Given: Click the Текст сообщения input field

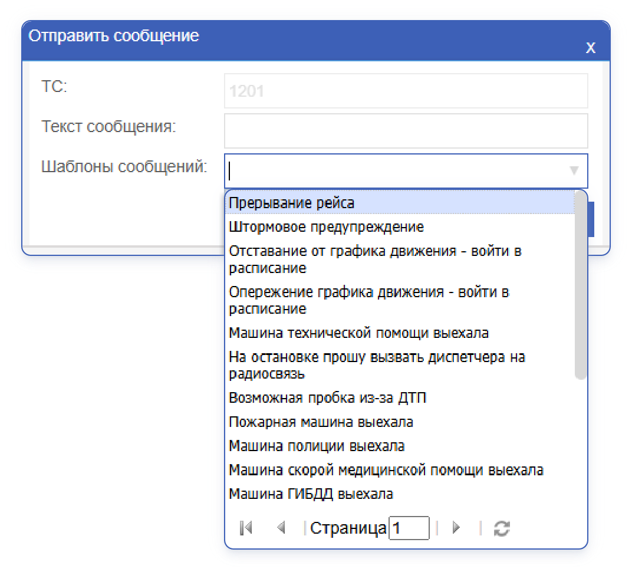Looking at the screenshot, I should [x=406, y=130].
